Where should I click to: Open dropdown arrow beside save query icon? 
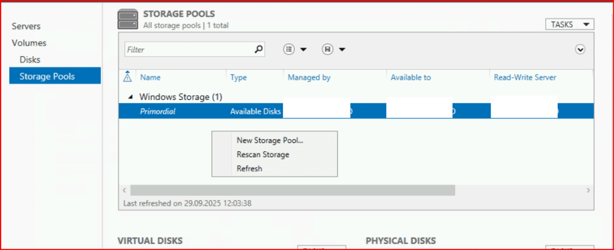pos(342,49)
